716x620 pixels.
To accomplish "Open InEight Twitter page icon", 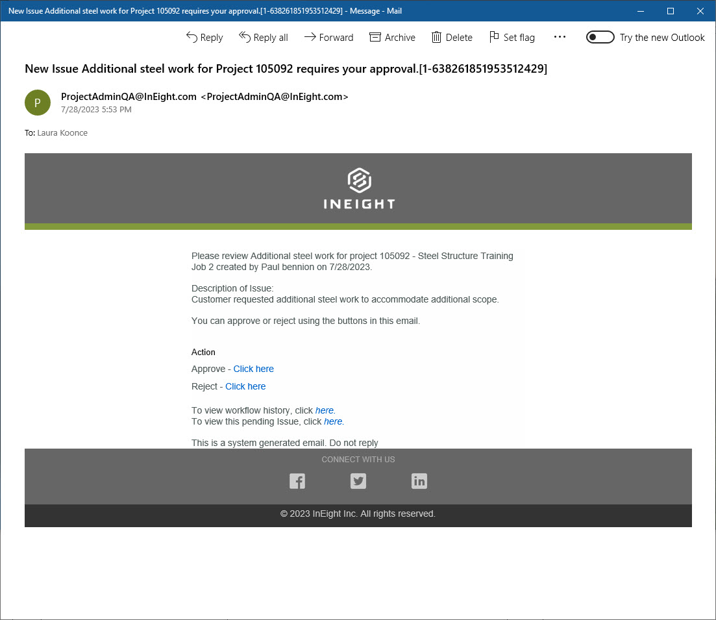I will (358, 481).
